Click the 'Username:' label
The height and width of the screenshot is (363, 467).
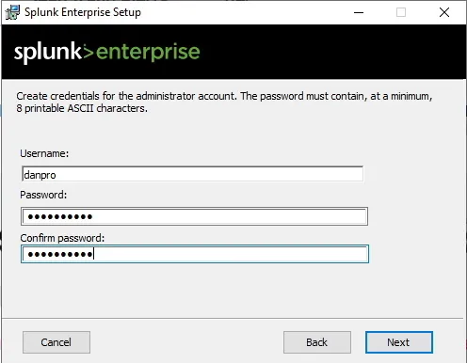click(44, 153)
